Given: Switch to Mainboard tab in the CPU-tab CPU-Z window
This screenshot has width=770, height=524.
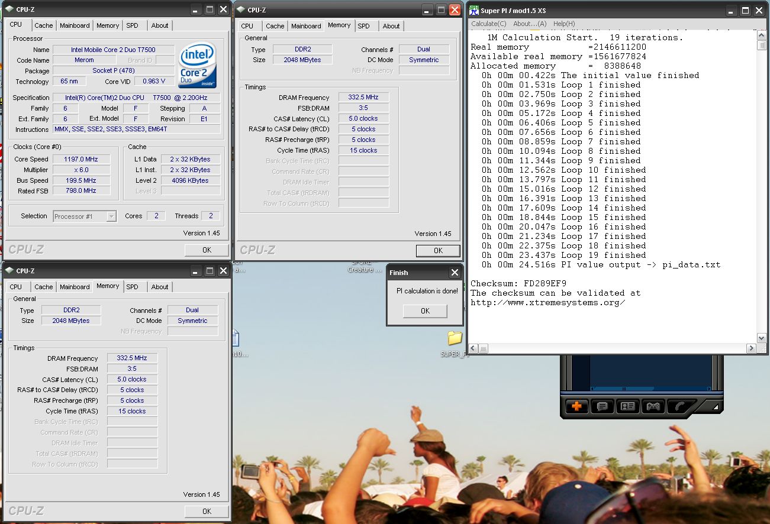Looking at the screenshot, I should [x=75, y=25].
